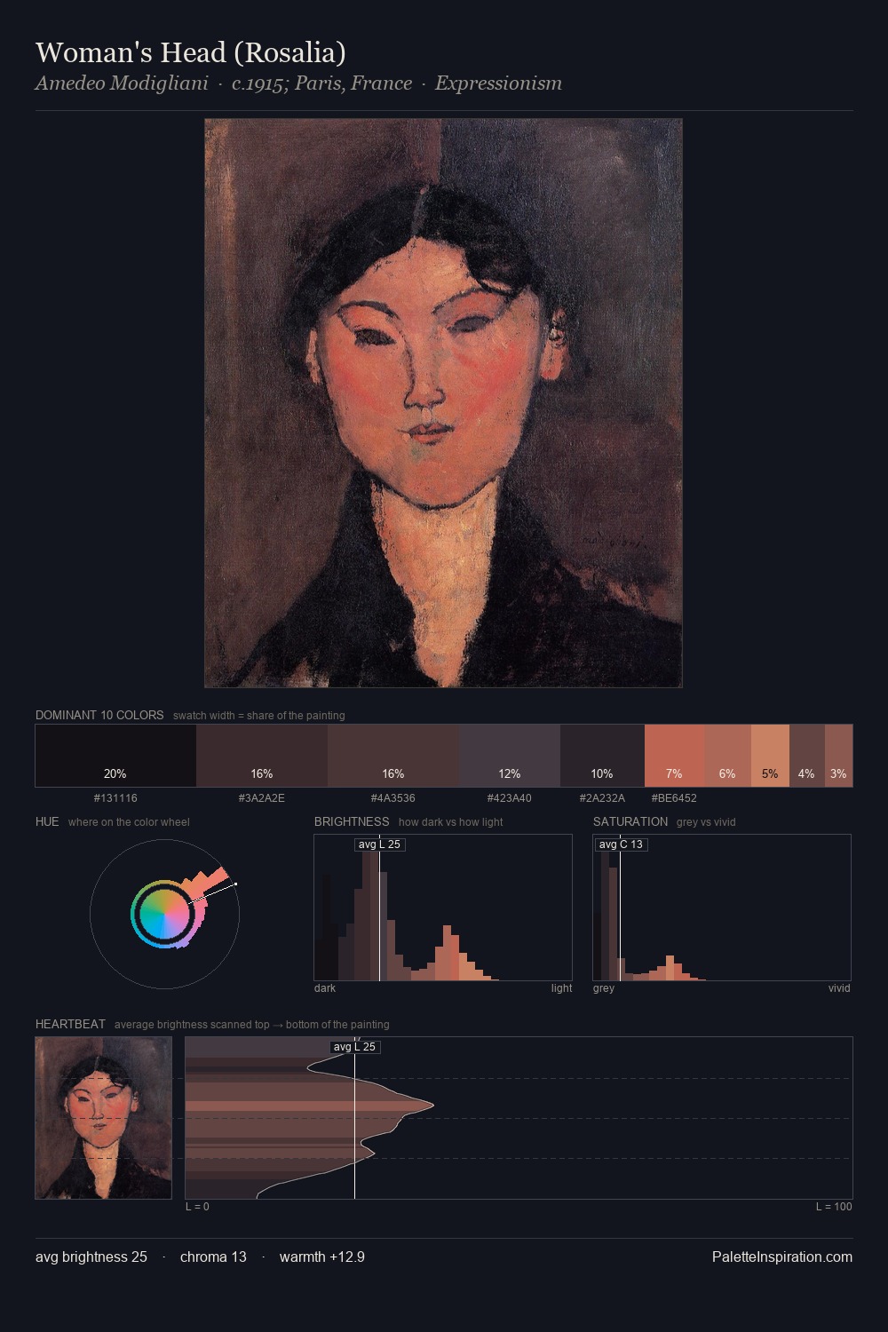Open the small heartbeat painting thumbnail
The height and width of the screenshot is (1332, 888).
click(103, 1118)
